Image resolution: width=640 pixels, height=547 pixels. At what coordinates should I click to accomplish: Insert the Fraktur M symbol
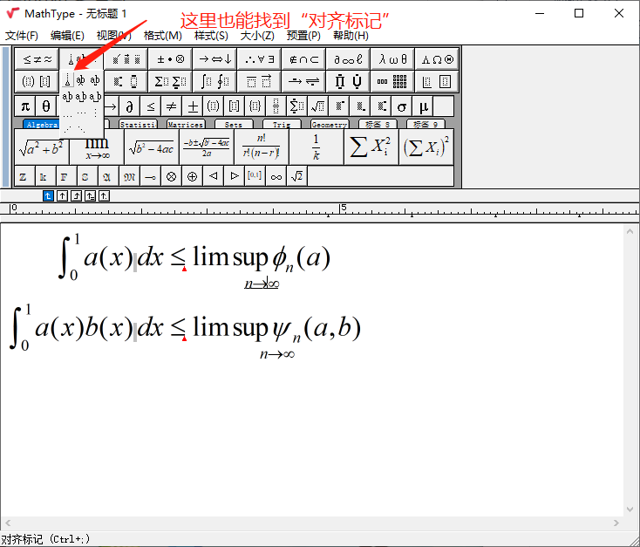(129, 176)
